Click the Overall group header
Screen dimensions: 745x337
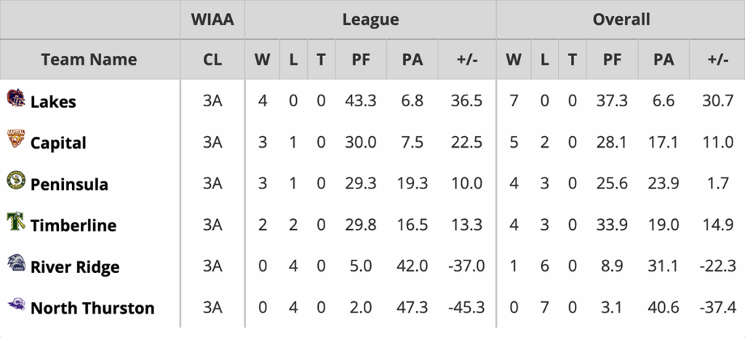tap(621, 20)
